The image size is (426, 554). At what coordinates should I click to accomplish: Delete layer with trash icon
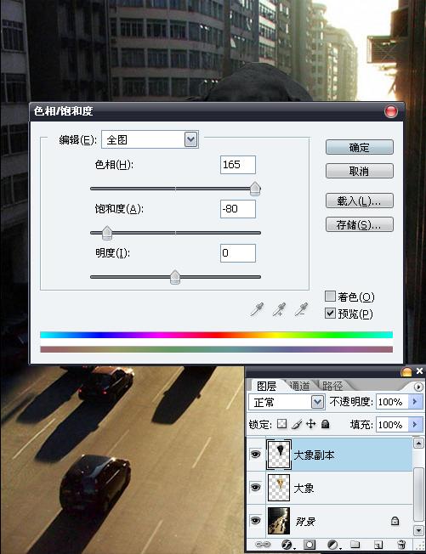(x=401, y=545)
